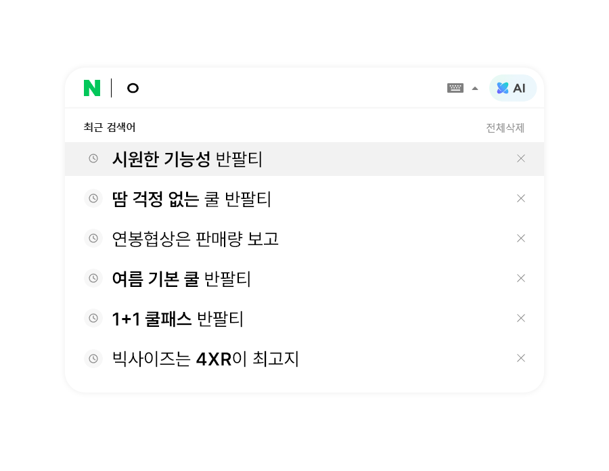Choose suggestion 연봉협상은 판매량 보고
Viewport: 609px width, 471px height.
click(x=196, y=239)
